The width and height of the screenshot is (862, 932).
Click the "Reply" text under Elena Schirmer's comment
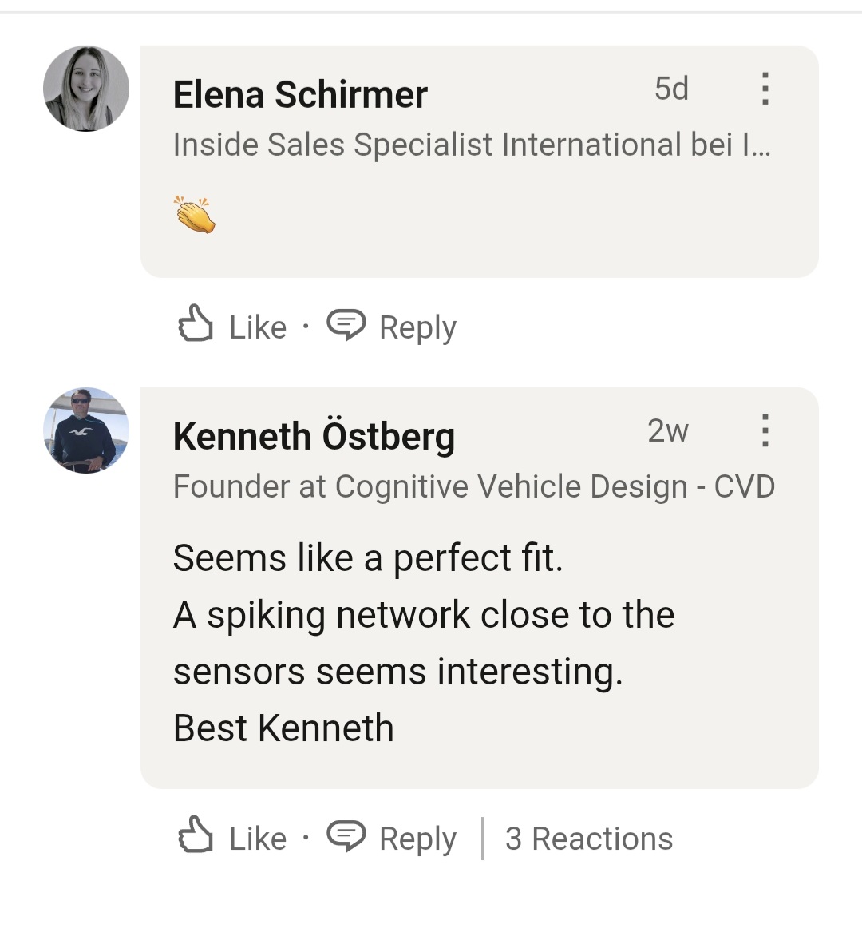pos(417,327)
